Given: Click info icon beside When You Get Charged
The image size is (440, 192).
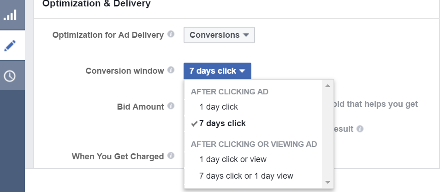Looking at the screenshot, I should [171, 156].
